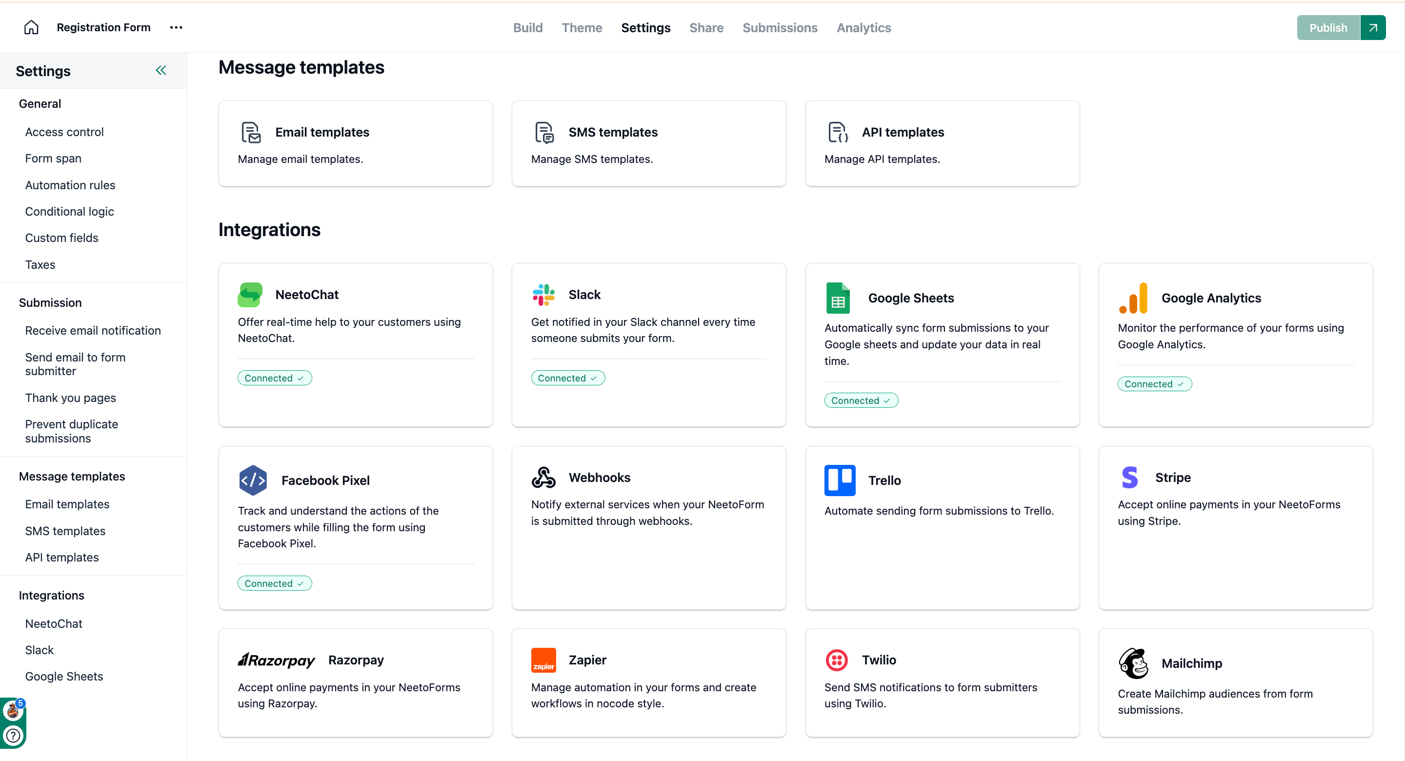Select the Settings tab
This screenshot has width=1405, height=761.
tap(646, 27)
